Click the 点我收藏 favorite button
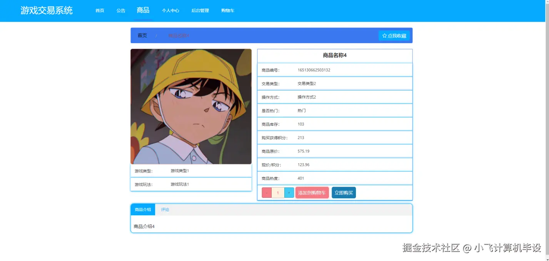Viewport: 549px width, 261px height. tap(395, 35)
